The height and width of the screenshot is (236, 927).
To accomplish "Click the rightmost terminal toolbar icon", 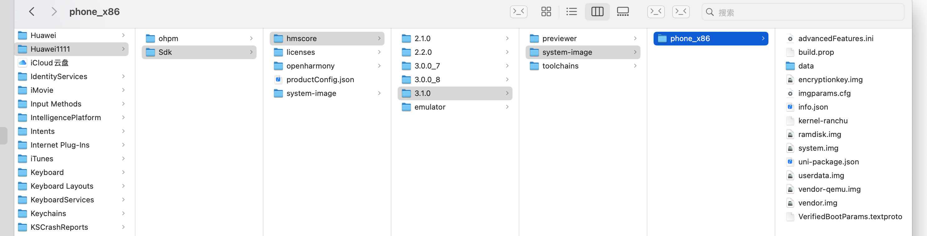I will (x=681, y=12).
